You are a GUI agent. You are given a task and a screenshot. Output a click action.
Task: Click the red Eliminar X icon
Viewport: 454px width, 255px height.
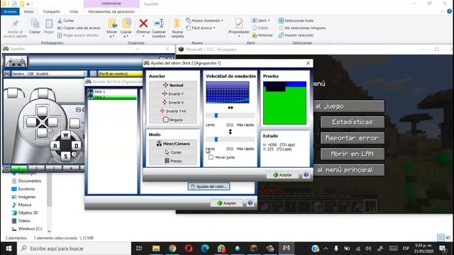143,23
